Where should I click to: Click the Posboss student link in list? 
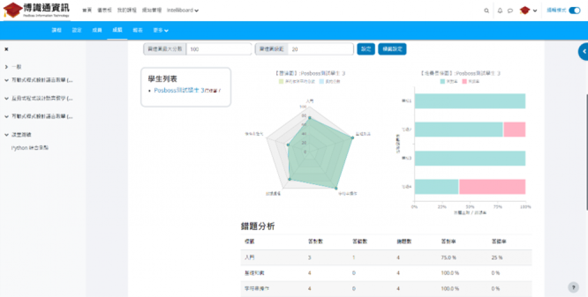[179, 90]
